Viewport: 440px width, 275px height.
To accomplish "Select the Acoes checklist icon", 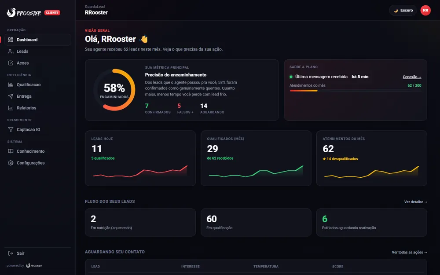I will pos(11,63).
